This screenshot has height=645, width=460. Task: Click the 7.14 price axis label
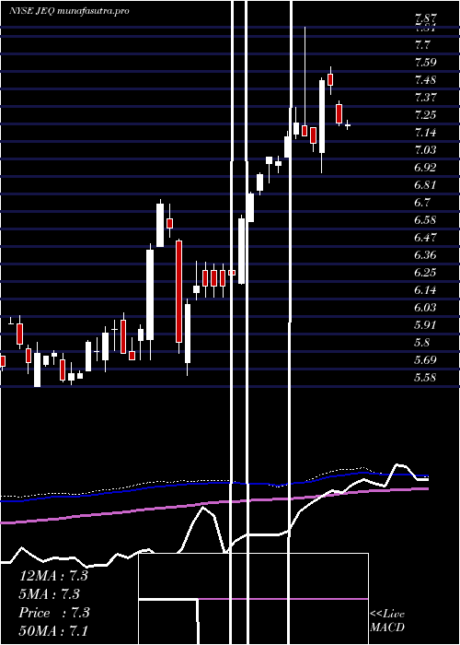[x=425, y=133]
